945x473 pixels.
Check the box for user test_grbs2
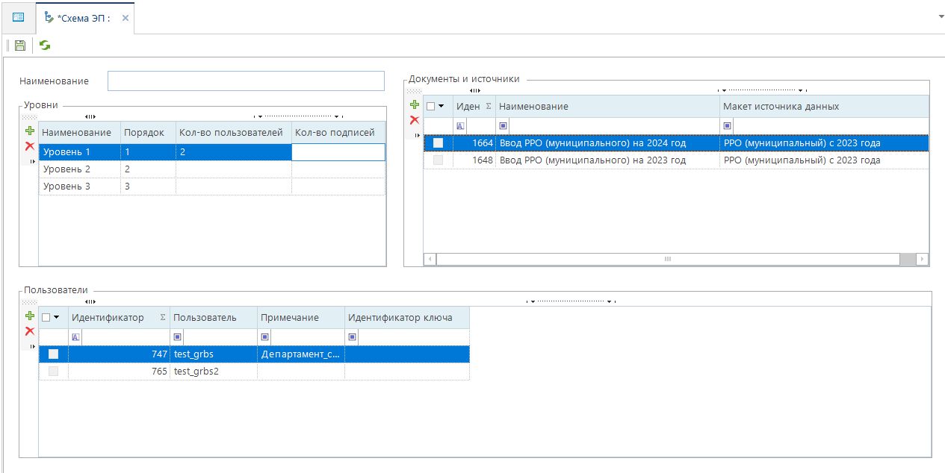pos(53,372)
